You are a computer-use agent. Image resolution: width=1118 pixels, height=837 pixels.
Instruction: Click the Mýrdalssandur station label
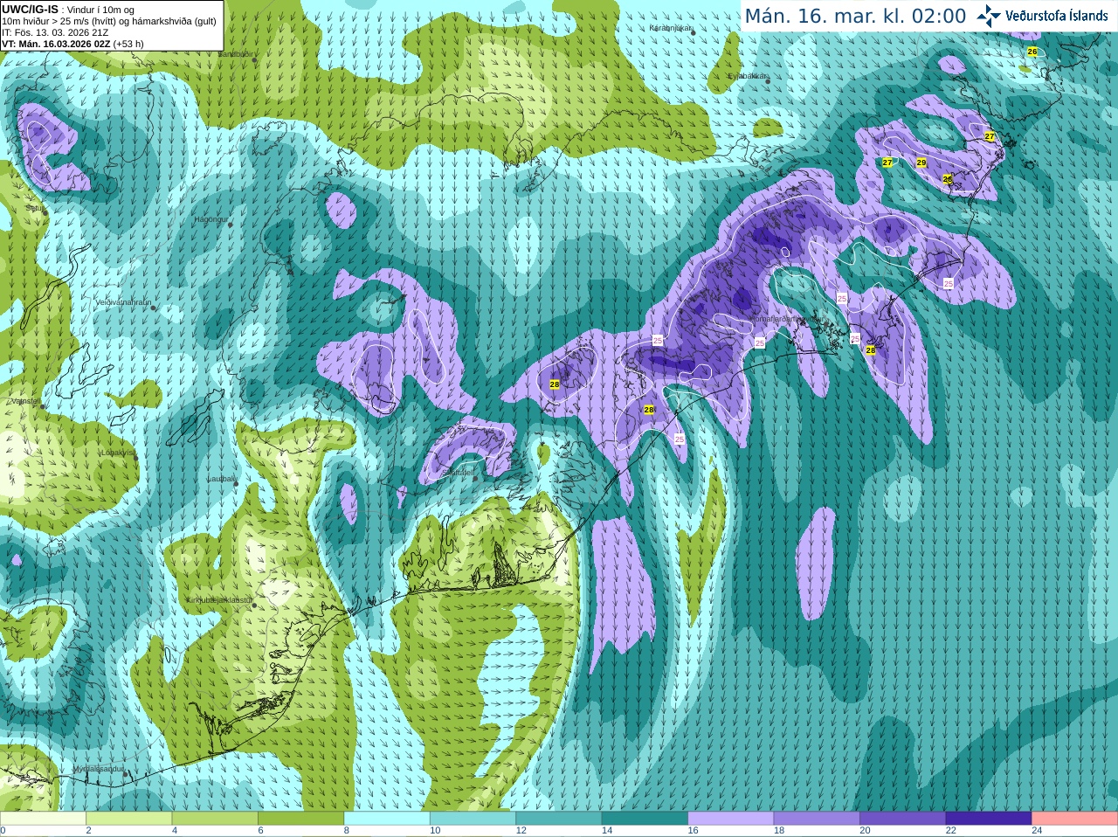point(100,769)
